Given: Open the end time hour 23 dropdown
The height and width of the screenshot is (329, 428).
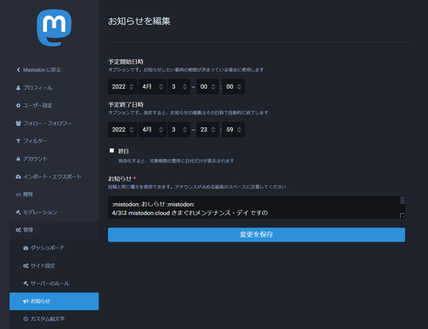Looking at the screenshot, I should (x=208, y=130).
